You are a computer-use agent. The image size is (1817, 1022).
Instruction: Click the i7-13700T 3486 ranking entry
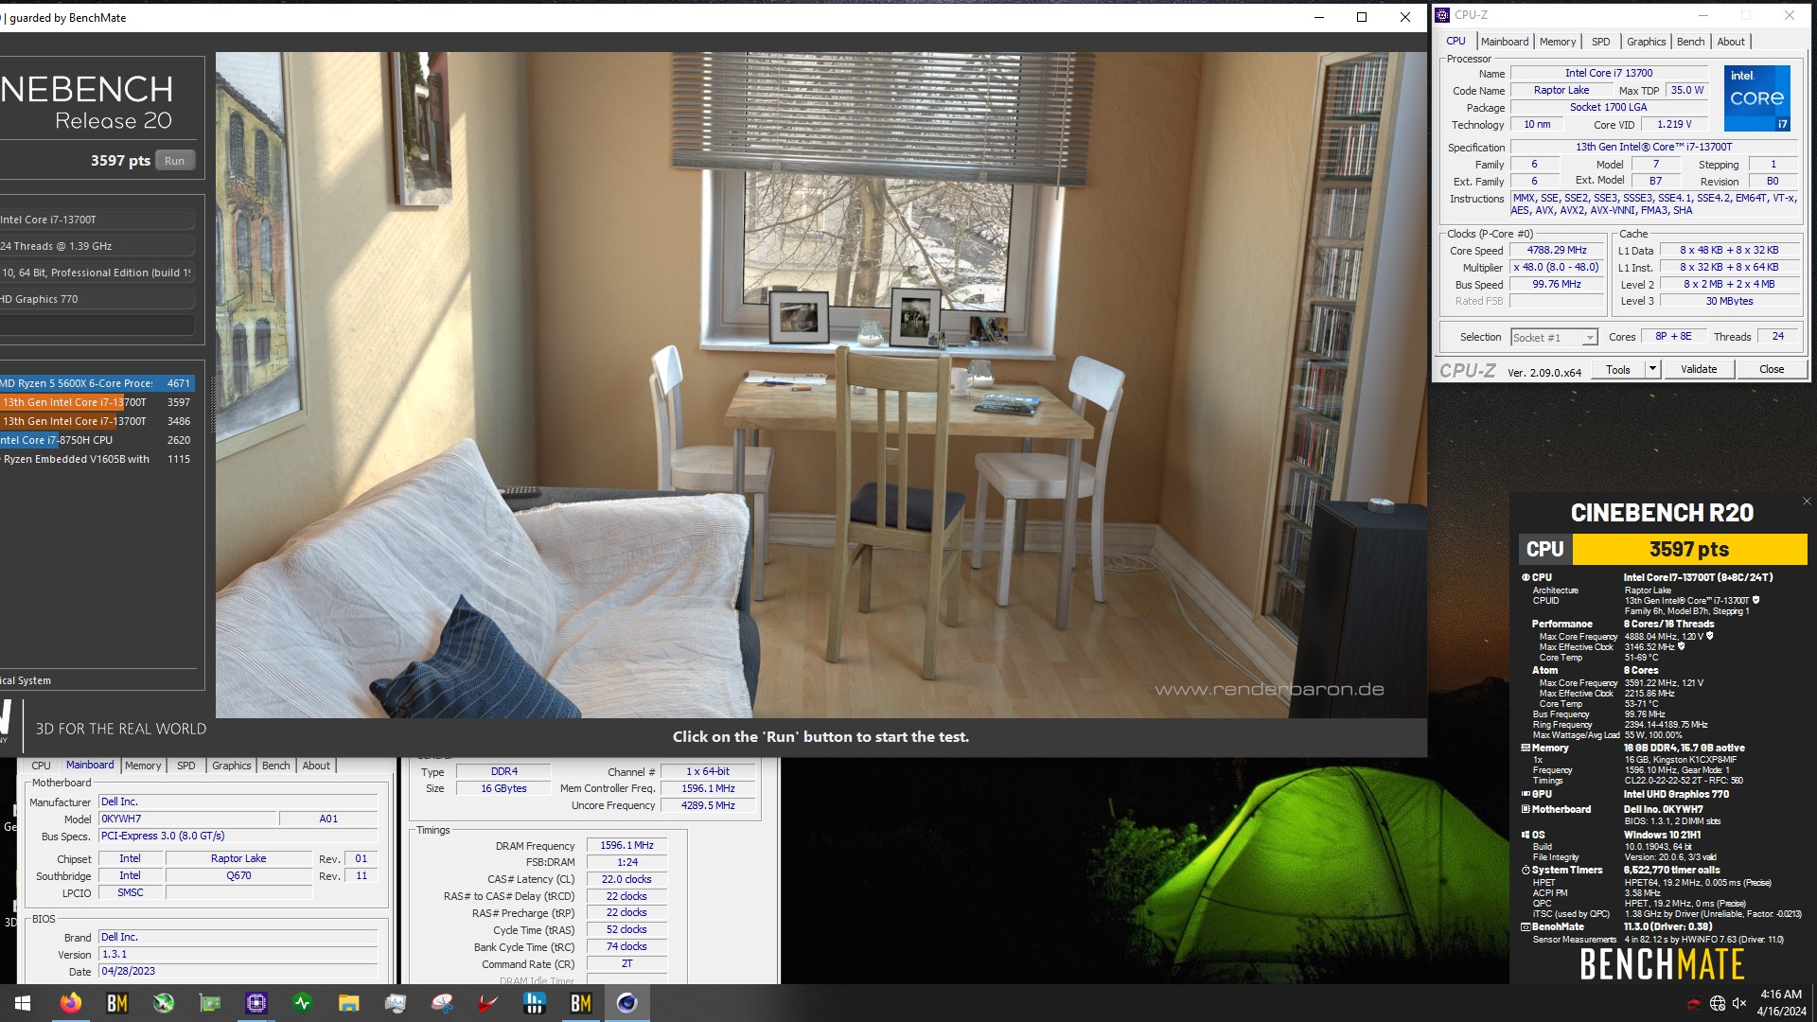97,421
